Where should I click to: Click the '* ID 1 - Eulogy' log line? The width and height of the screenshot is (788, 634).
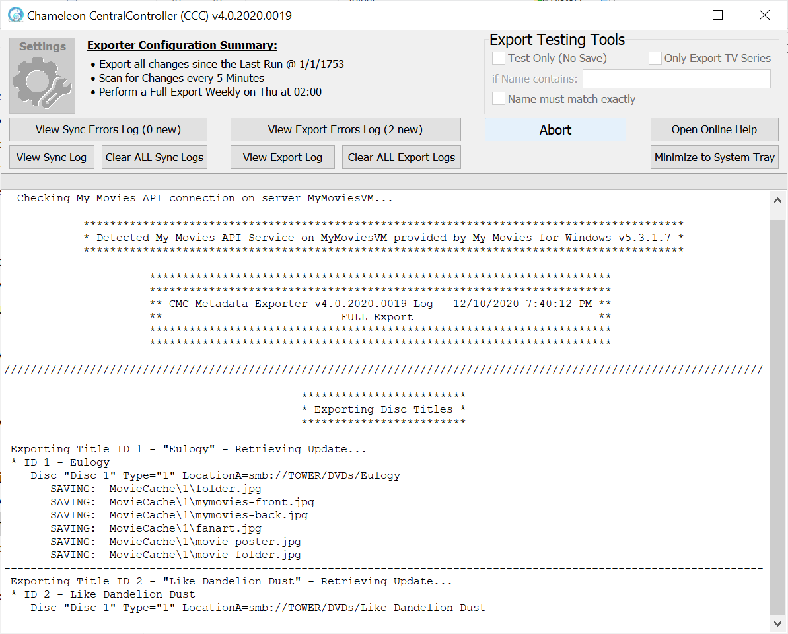(x=60, y=462)
